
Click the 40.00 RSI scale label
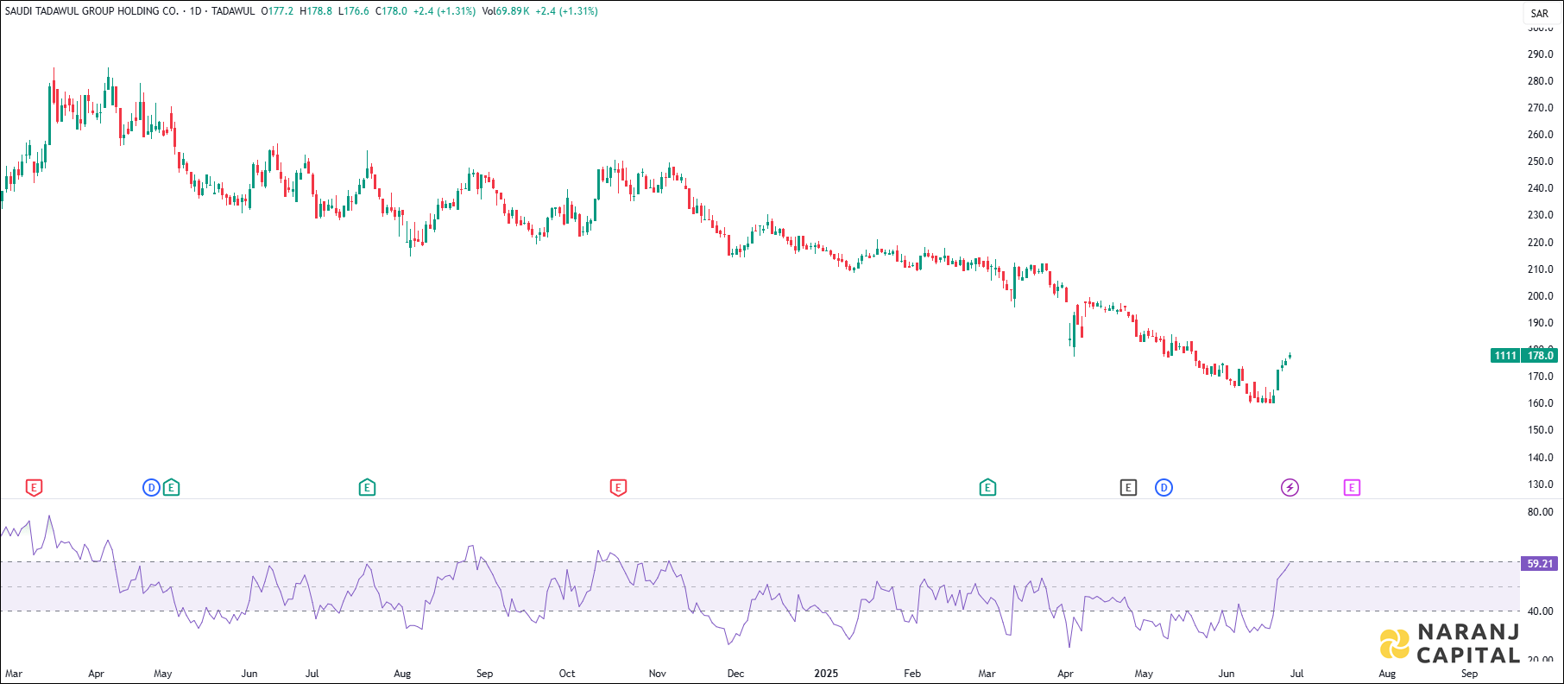tap(1541, 611)
